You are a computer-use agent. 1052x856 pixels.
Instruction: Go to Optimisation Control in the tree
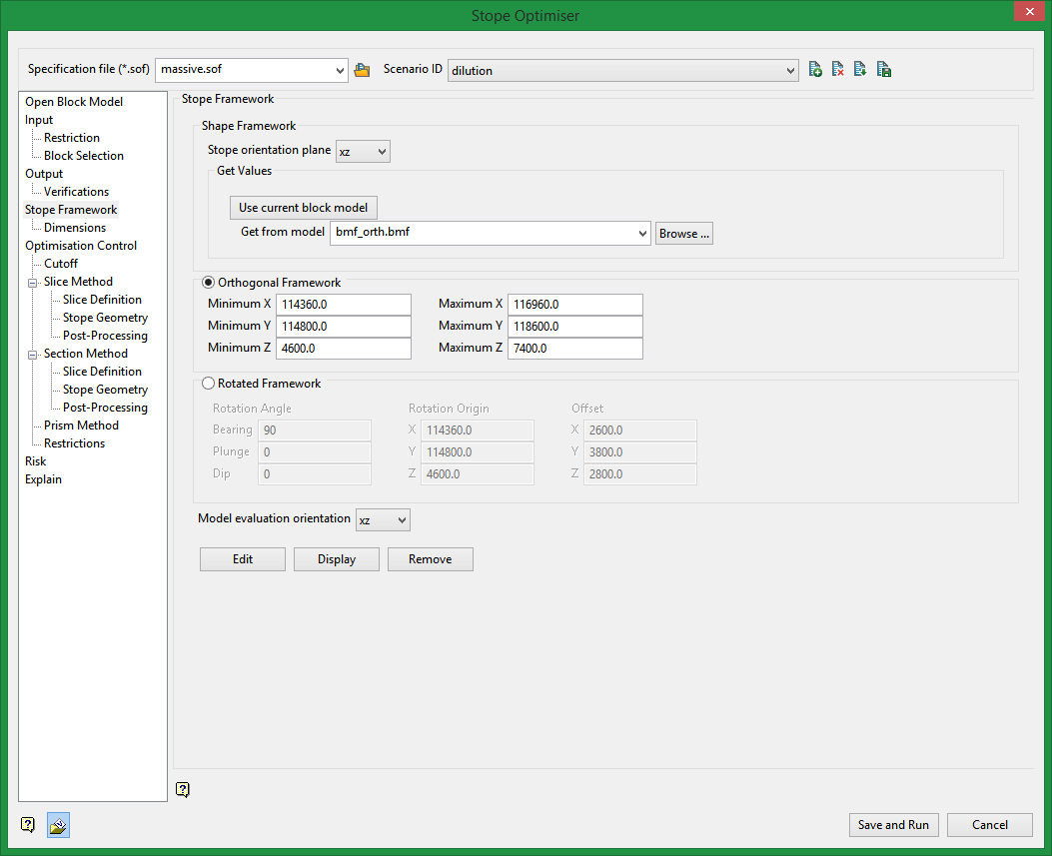(x=81, y=246)
